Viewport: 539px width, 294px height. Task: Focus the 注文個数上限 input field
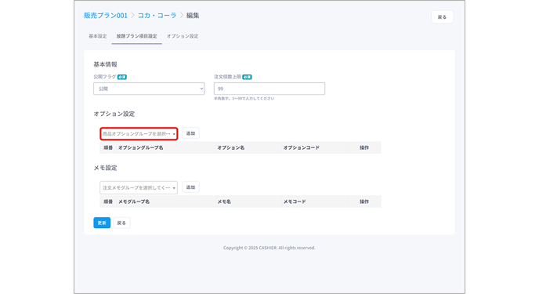tap(269, 89)
